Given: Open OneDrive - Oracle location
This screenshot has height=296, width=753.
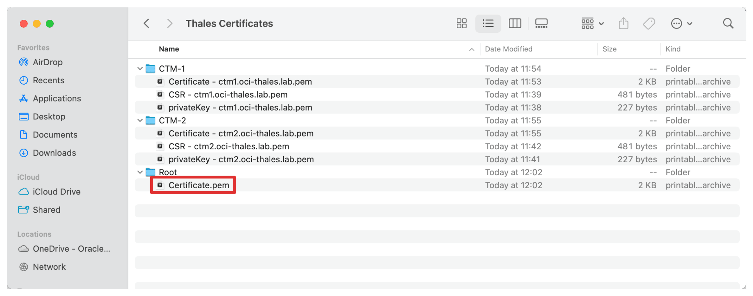Looking at the screenshot, I should pyautogui.click(x=64, y=249).
